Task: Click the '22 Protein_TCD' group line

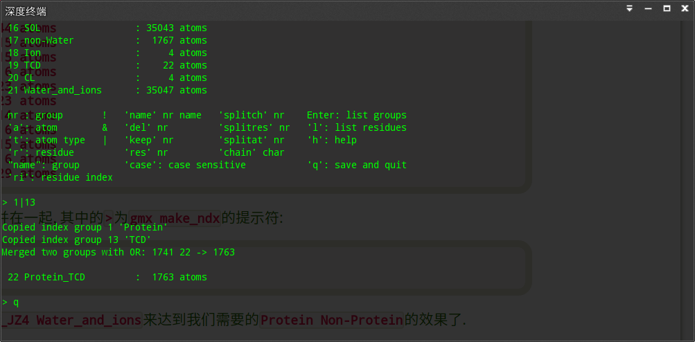Action: 107,277
